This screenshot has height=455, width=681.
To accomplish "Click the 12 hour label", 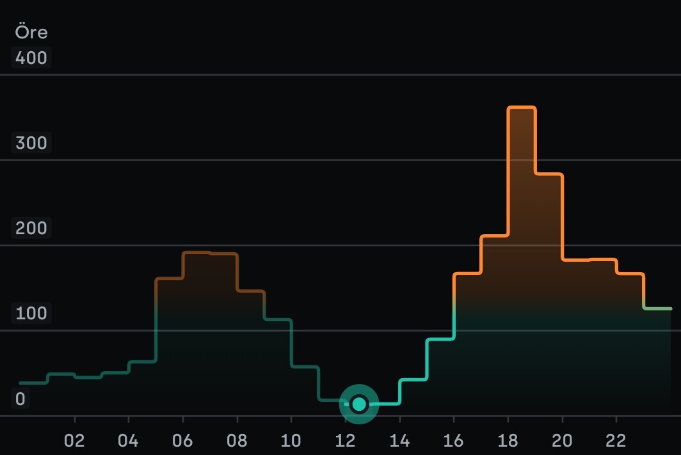I will [x=345, y=441].
